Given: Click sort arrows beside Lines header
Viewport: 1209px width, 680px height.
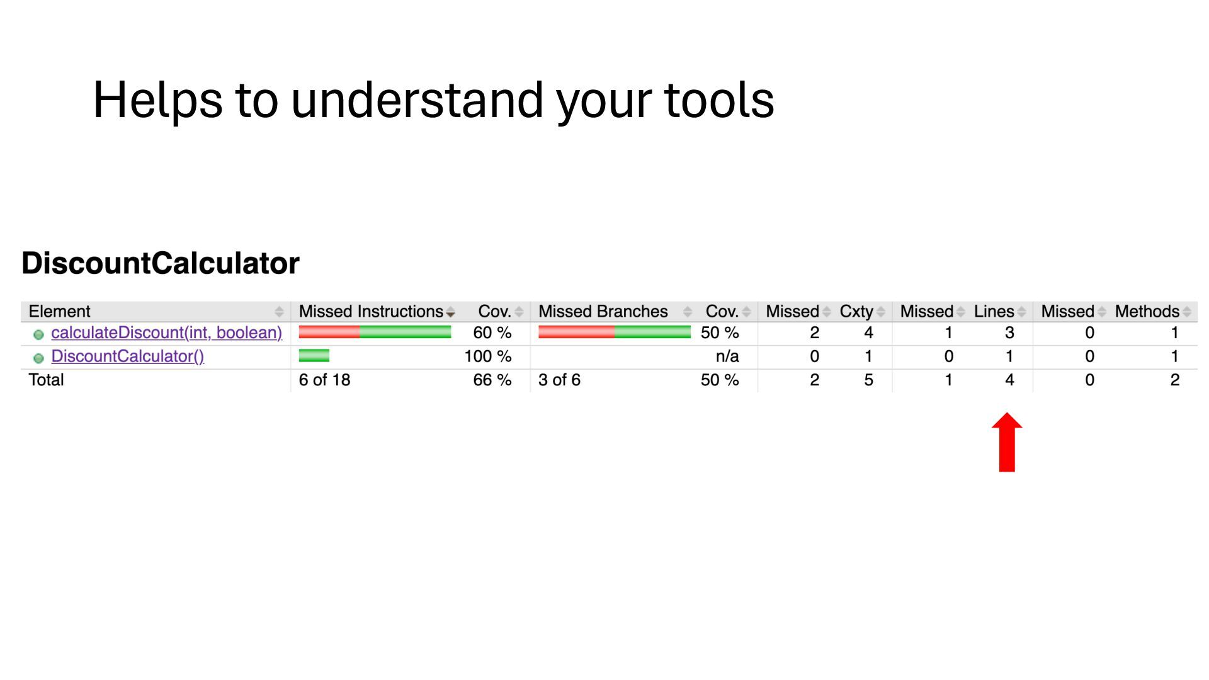Looking at the screenshot, I should tap(1021, 312).
